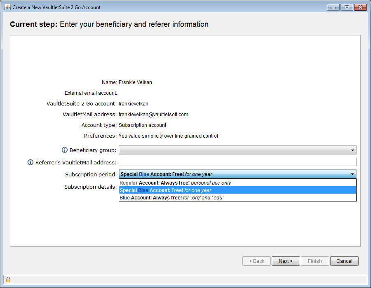Image resolution: width=371 pixels, height=288 pixels.
Task: Click the info icon beside Referrer's VaultletMail address
Action: [x=31, y=162]
